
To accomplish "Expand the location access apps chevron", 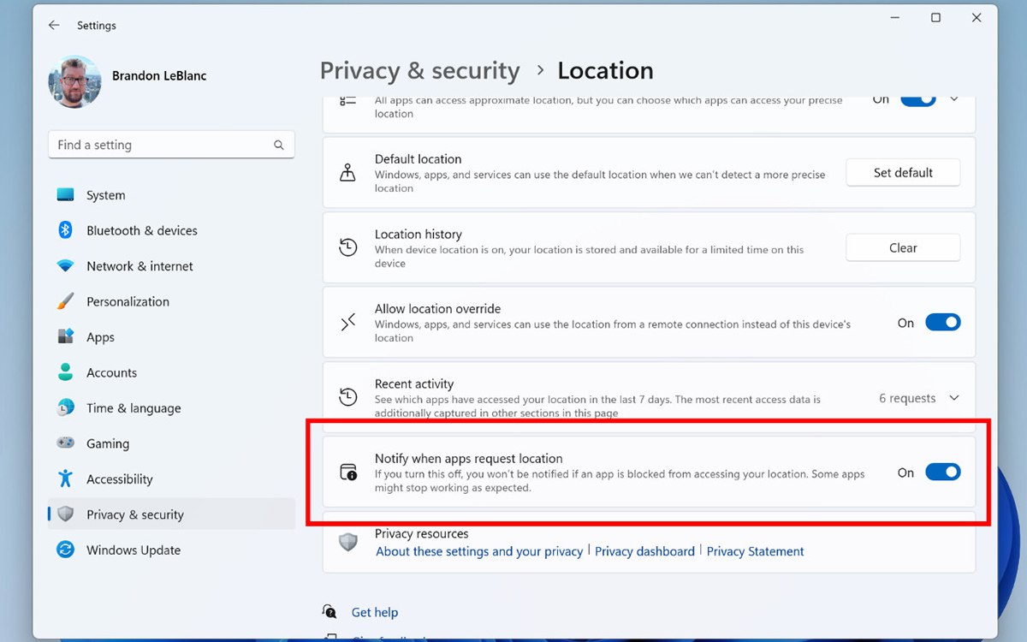I will point(954,98).
